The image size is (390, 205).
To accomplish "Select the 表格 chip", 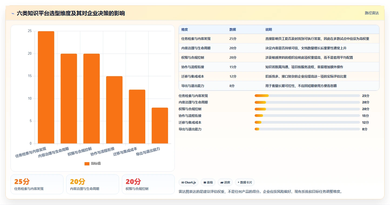I will [208, 182].
